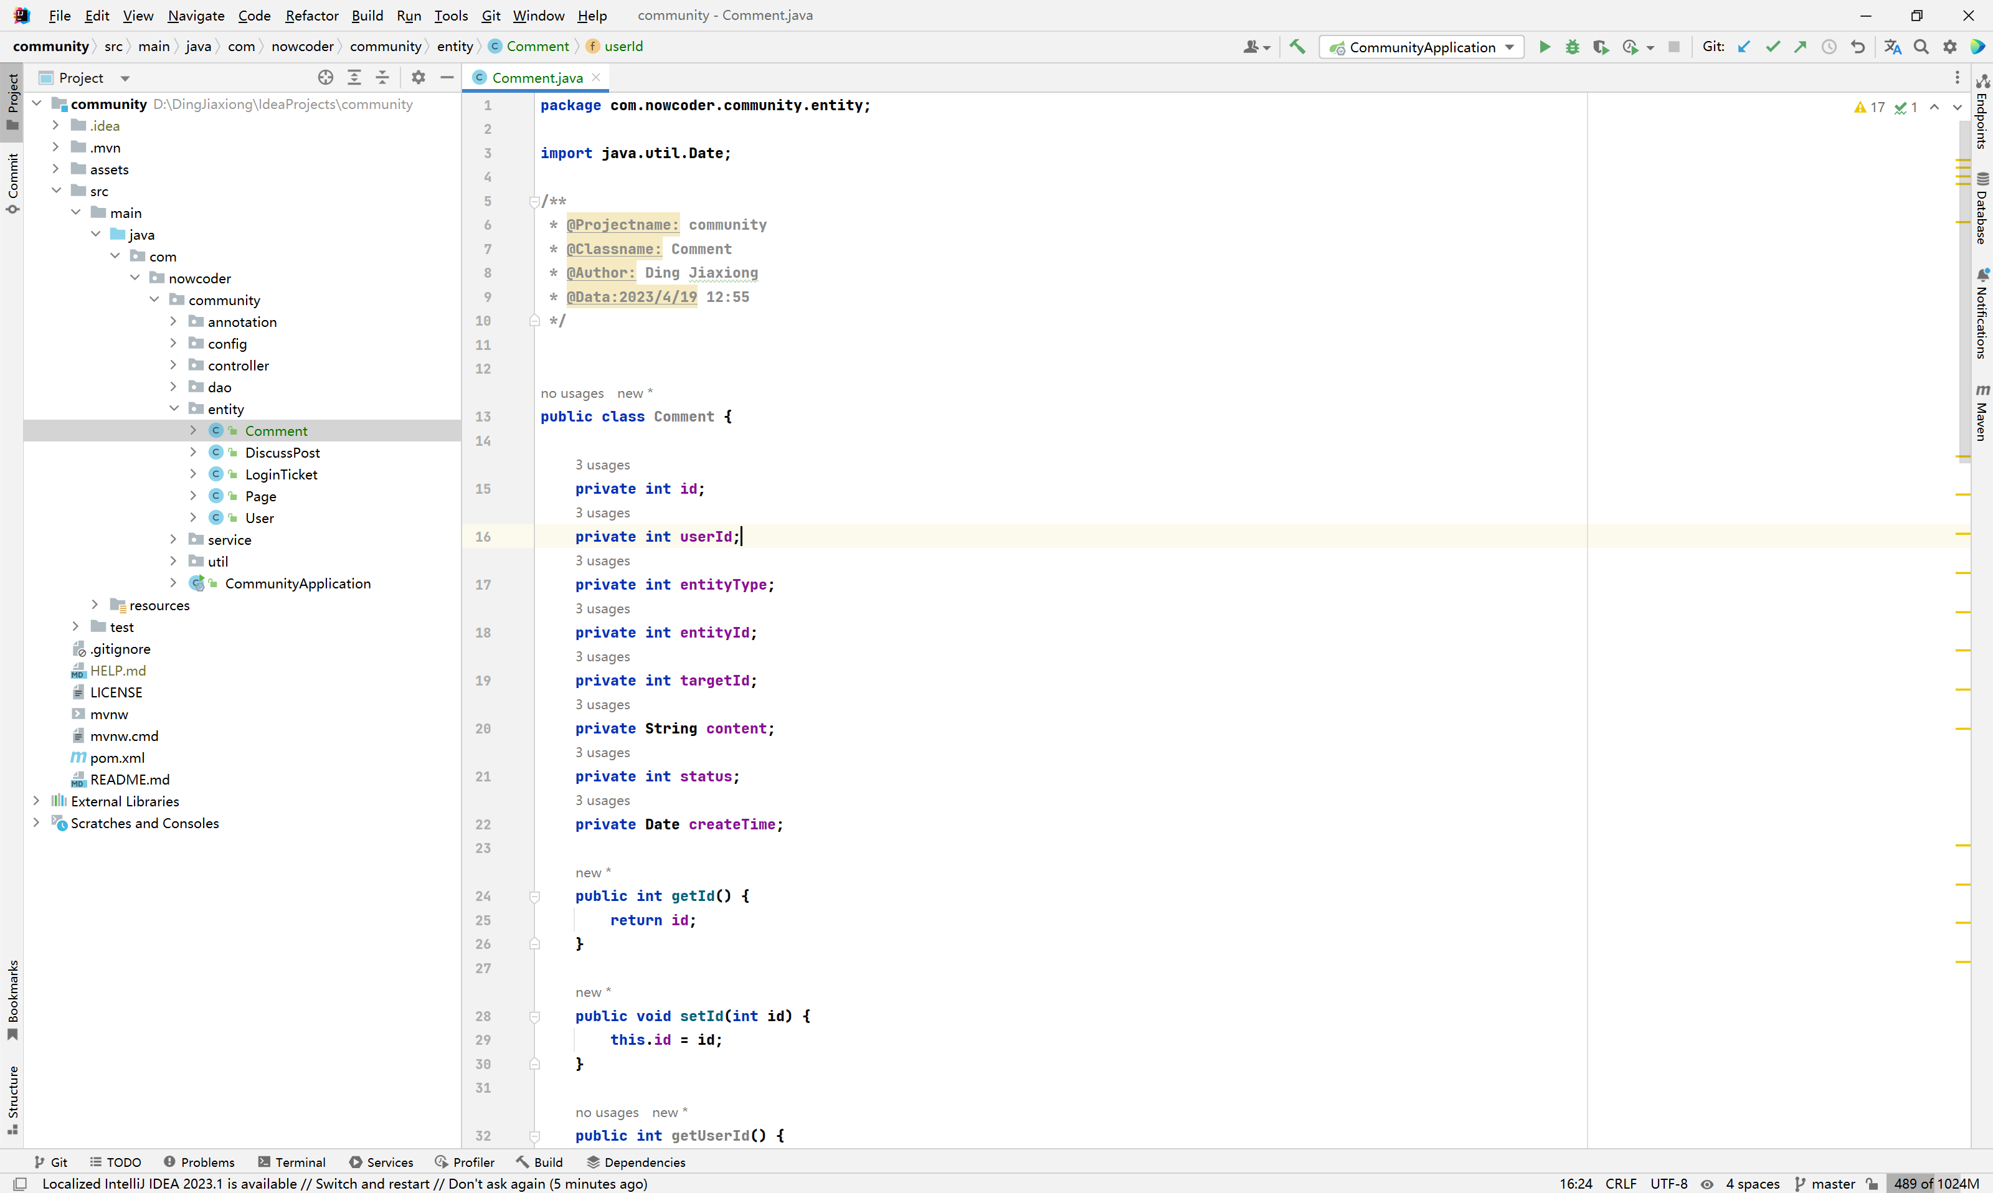The height and width of the screenshot is (1193, 1993).
Task: Click Git Push arrow icon
Action: [1800, 47]
